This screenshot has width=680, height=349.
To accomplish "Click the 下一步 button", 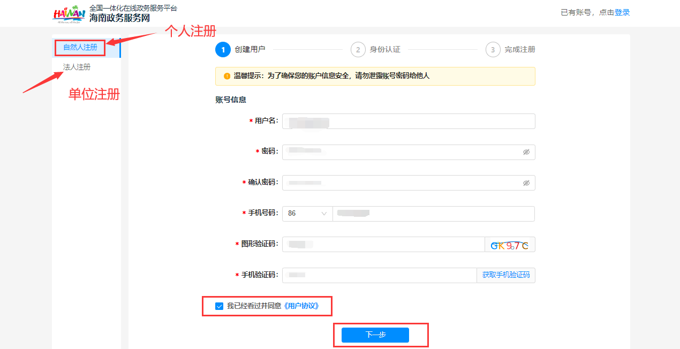I will 375,335.
